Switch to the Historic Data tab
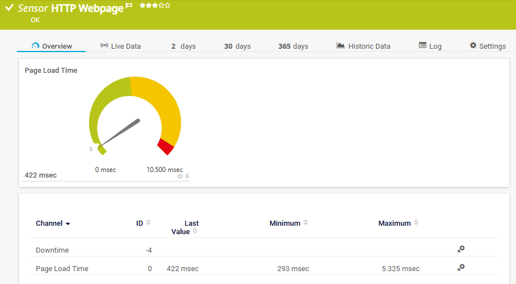The height and width of the screenshot is (284, 516). click(x=363, y=46)
